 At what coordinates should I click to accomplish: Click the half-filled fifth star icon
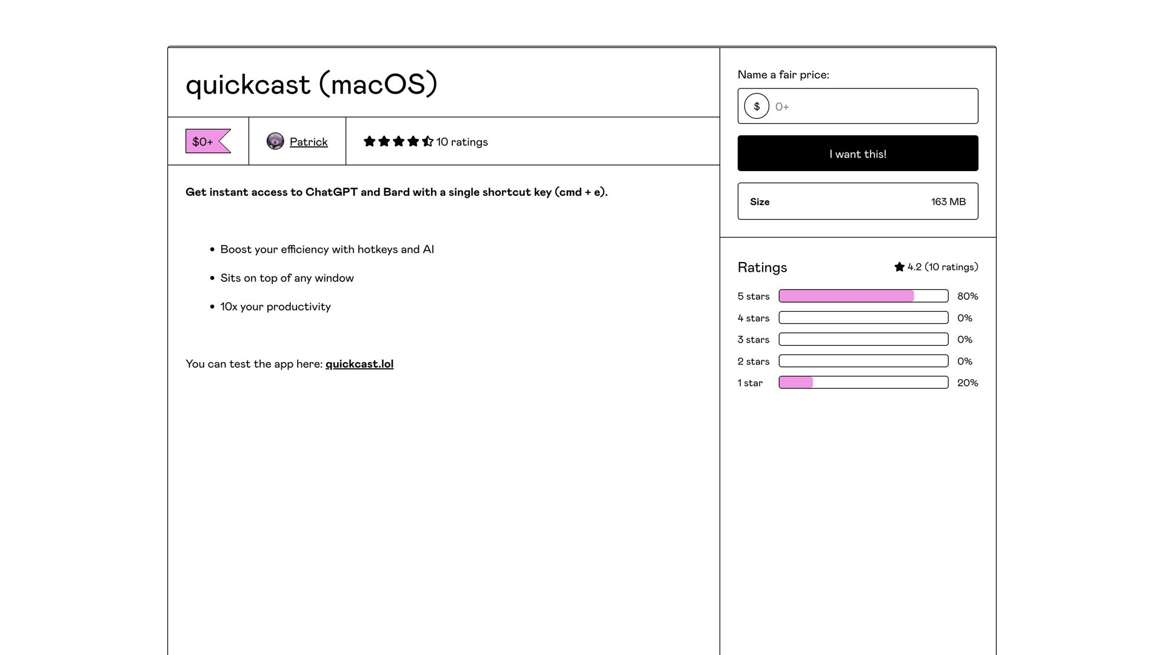point(427,141)
